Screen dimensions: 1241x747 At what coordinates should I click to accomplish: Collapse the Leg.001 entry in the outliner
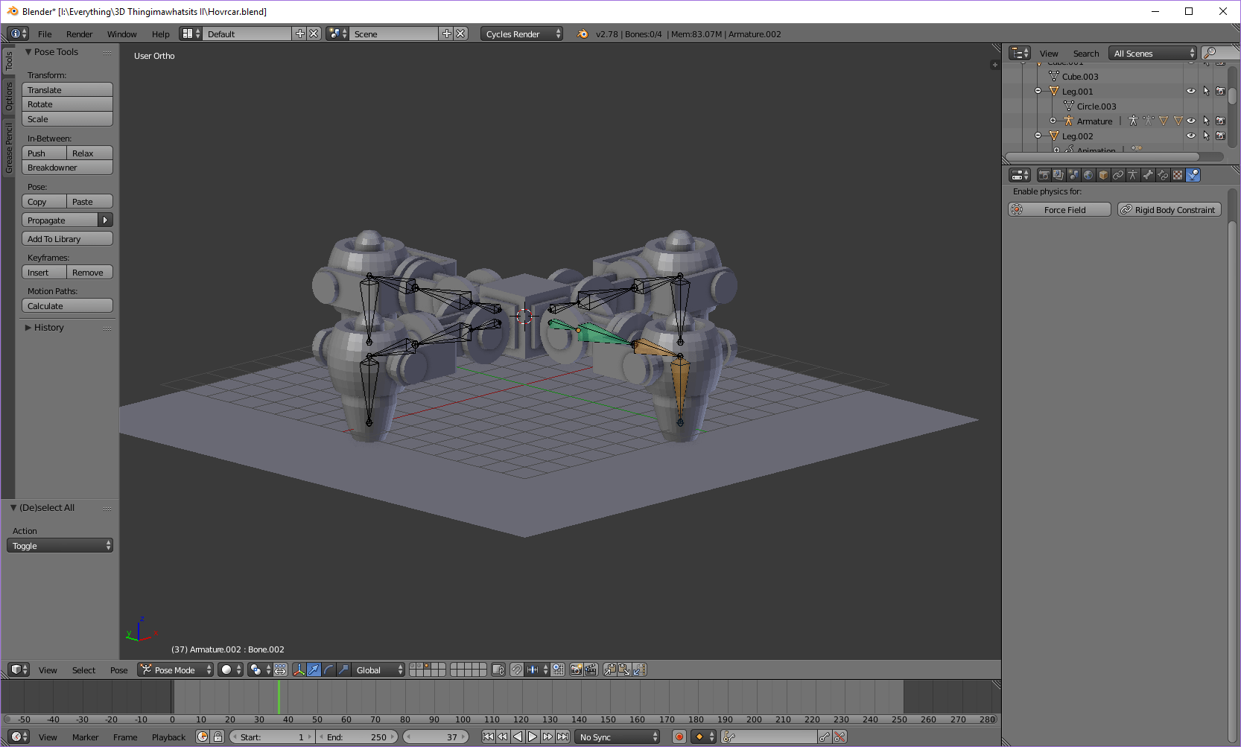point(1038,91)
